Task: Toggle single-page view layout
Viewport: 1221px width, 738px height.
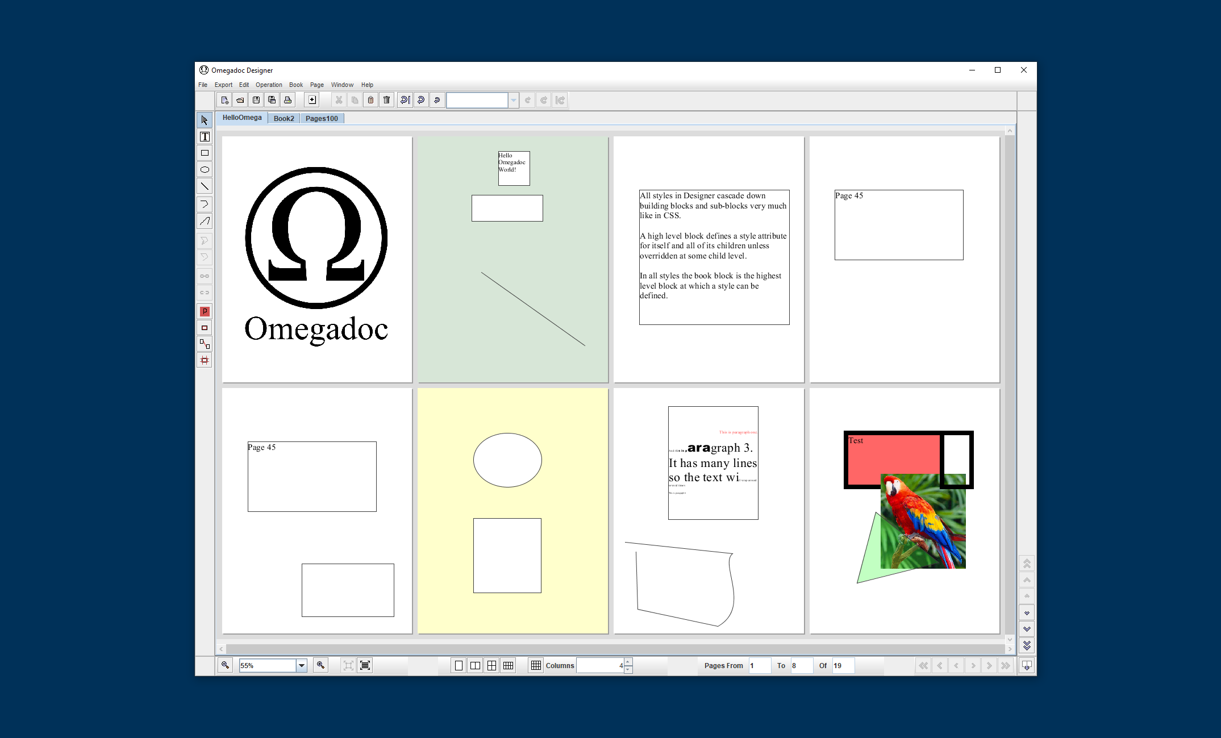Action: (459, 665)
